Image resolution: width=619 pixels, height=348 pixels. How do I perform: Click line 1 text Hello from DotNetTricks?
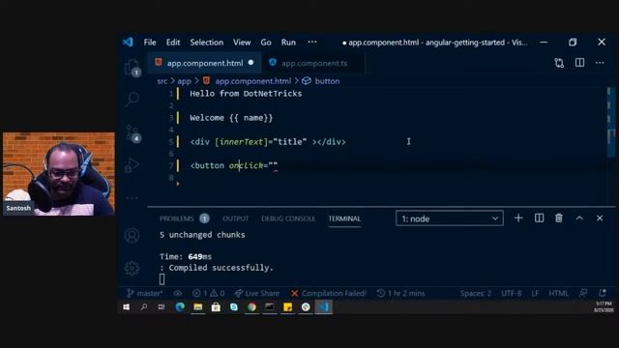[x=246, y=94]
